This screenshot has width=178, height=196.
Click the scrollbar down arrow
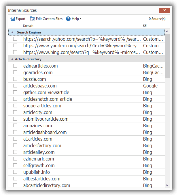coord(167,185)
